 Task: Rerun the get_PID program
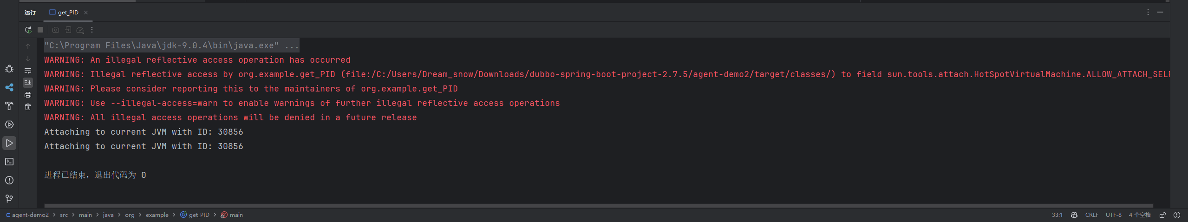click(x=28, y=30)
